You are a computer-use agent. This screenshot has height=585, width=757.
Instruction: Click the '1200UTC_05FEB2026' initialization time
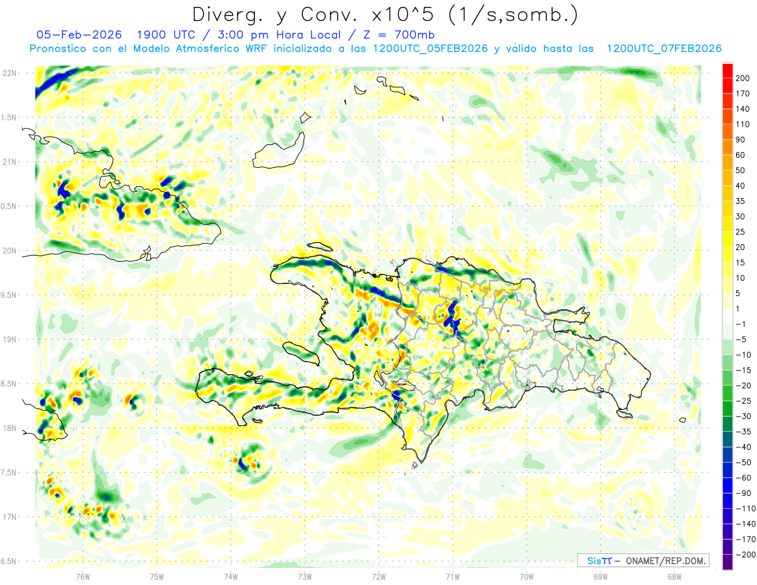(430, 49)
